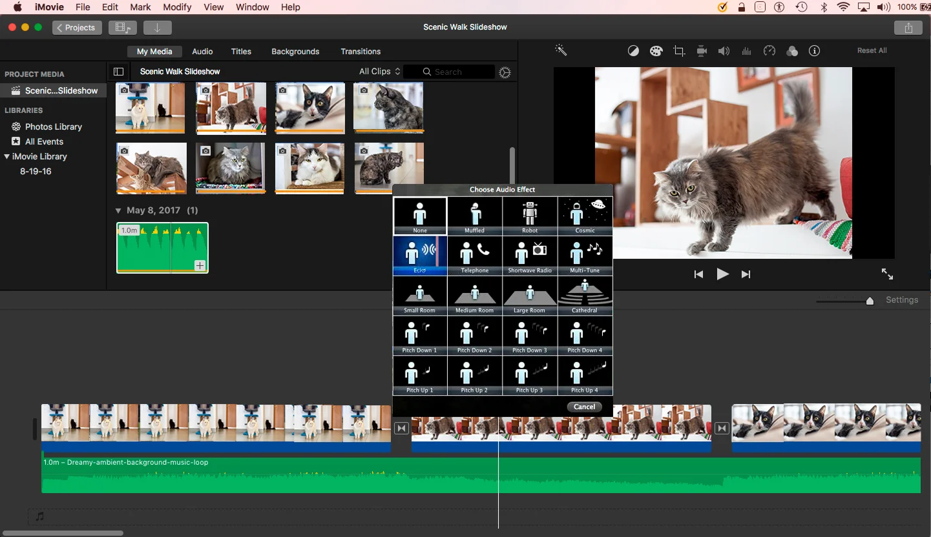Open the Modify menu

pyautogui.click(x=177, y=7)
